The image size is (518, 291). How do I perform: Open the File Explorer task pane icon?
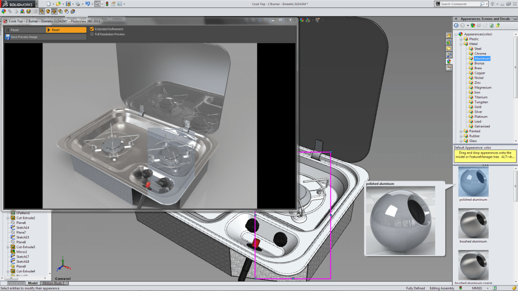point(449,48)
